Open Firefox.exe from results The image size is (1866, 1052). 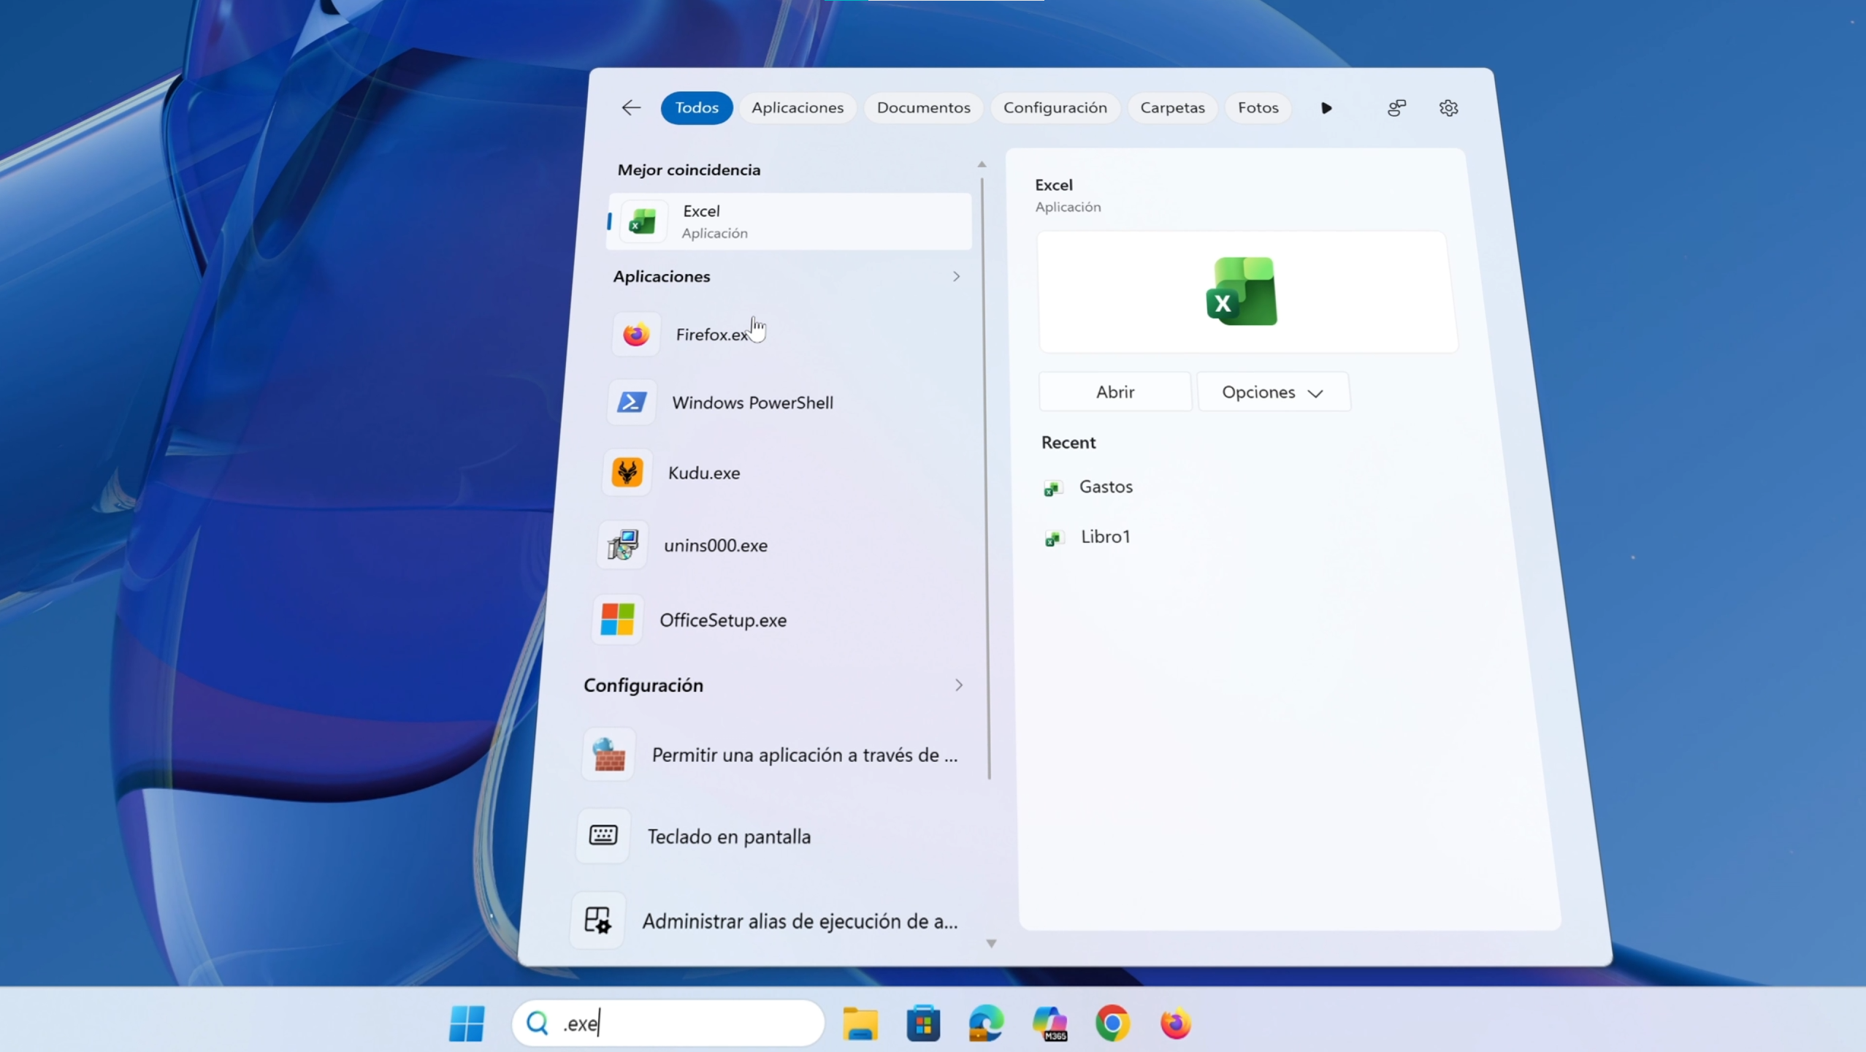(x=789, y=335)
